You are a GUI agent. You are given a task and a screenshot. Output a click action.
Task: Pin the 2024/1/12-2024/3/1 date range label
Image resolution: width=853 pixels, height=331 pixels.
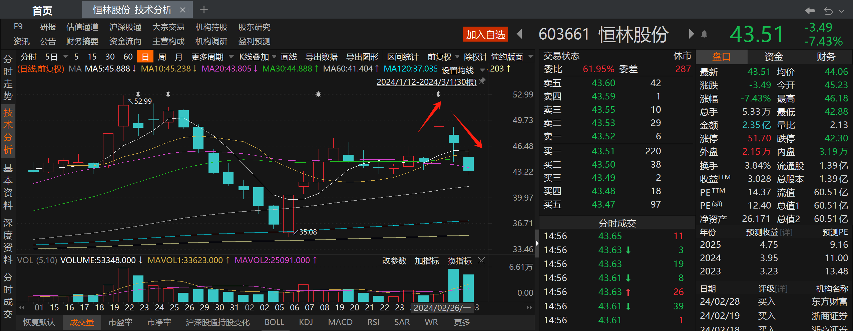point(482,81)
